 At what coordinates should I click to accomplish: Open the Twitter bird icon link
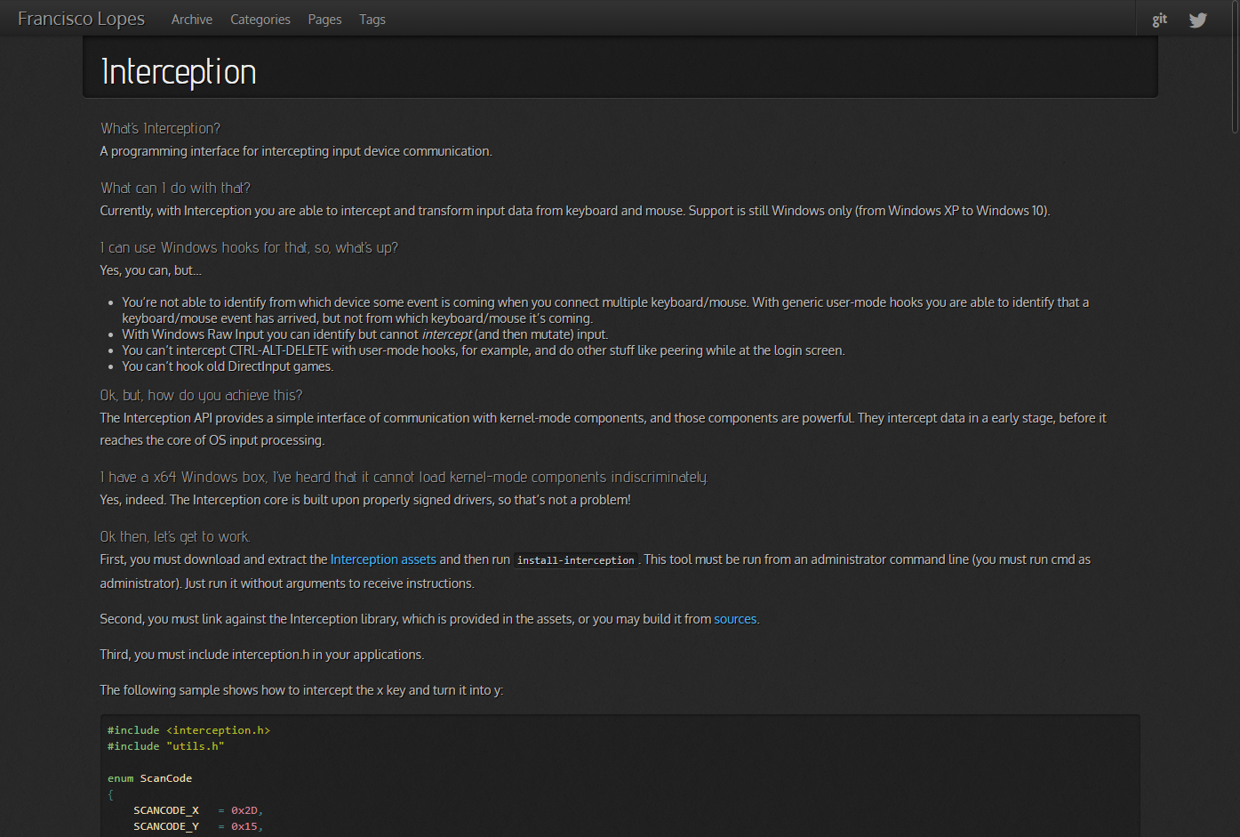click(1198, 20)
